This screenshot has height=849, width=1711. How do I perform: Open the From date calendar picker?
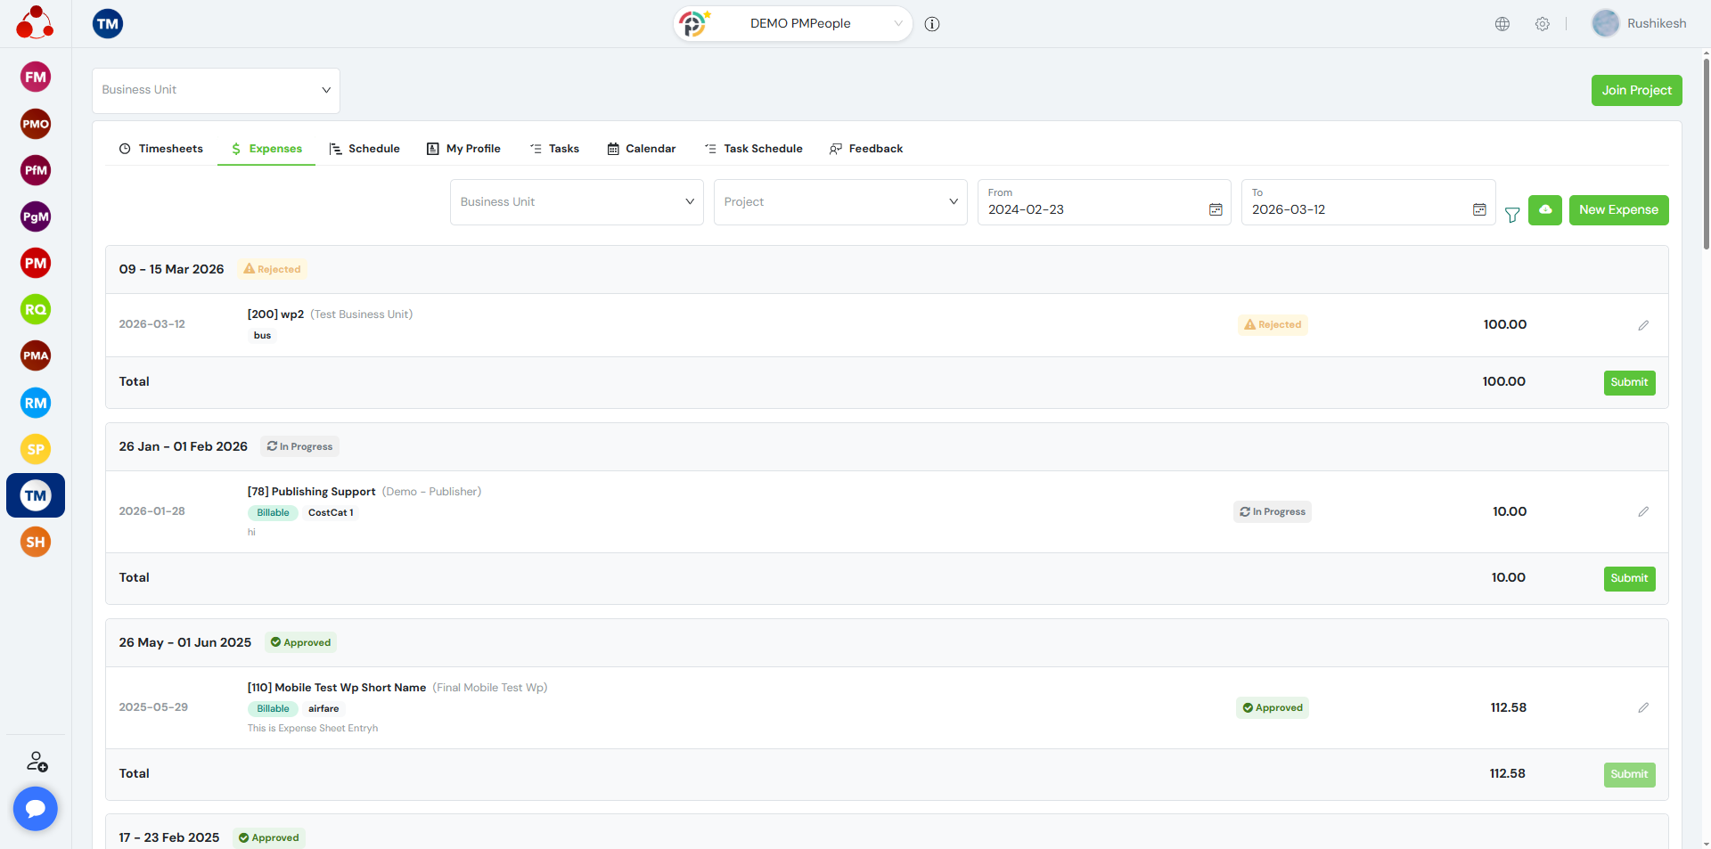point(1216,209)
